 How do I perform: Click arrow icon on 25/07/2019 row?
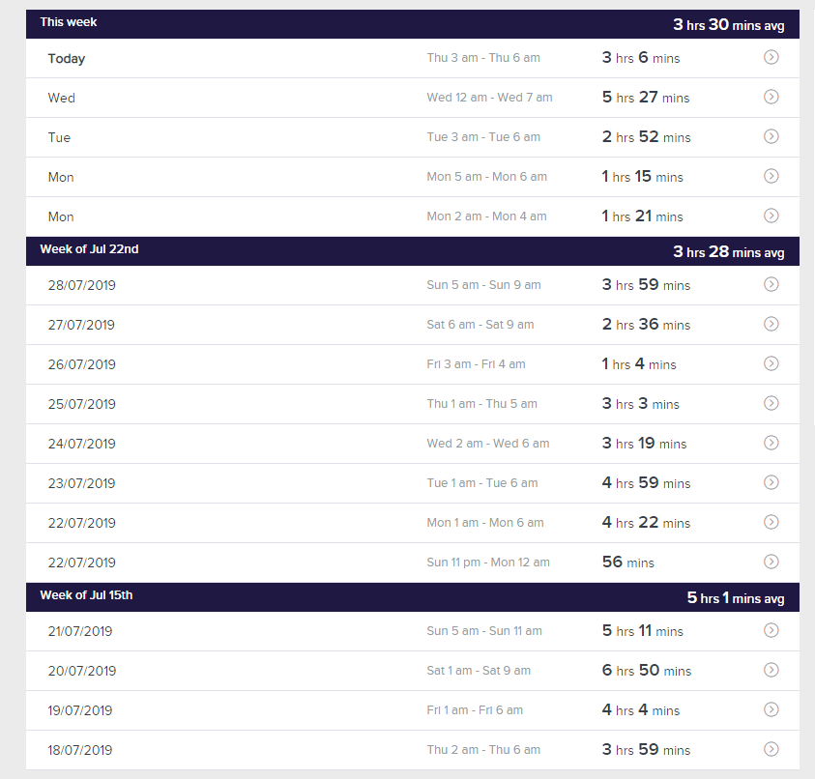point(771,404)
